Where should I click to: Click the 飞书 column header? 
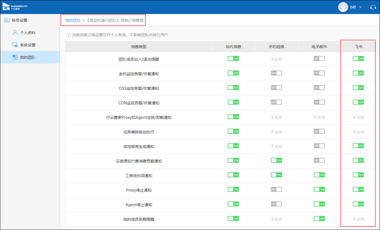click(358, 47)
